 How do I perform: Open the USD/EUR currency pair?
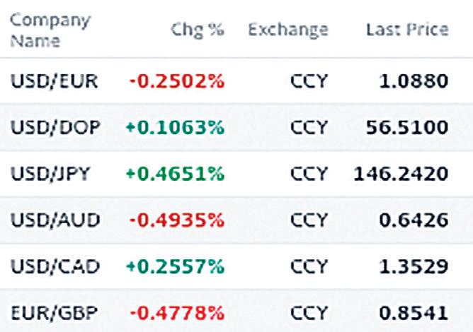(55, 81)
